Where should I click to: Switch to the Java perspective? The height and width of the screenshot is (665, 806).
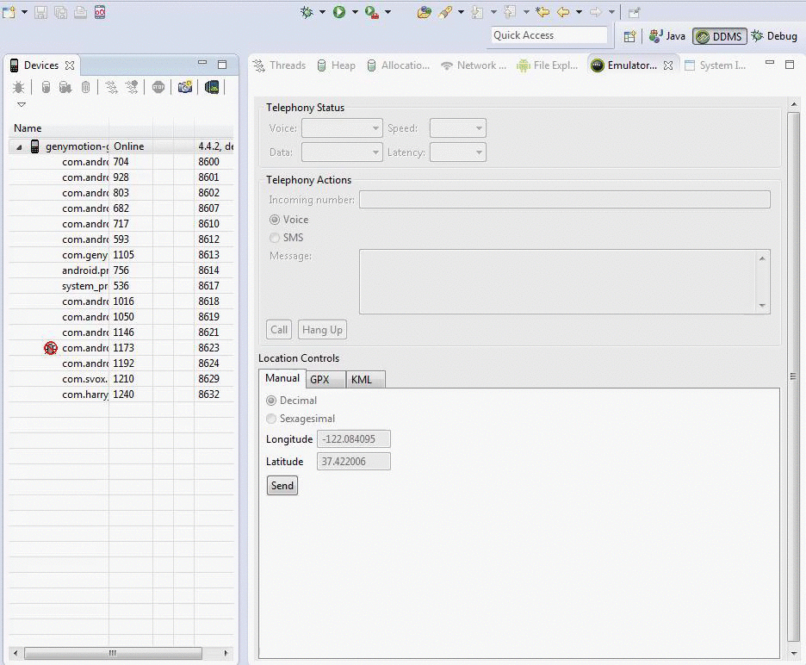click(x=667, y=36)
